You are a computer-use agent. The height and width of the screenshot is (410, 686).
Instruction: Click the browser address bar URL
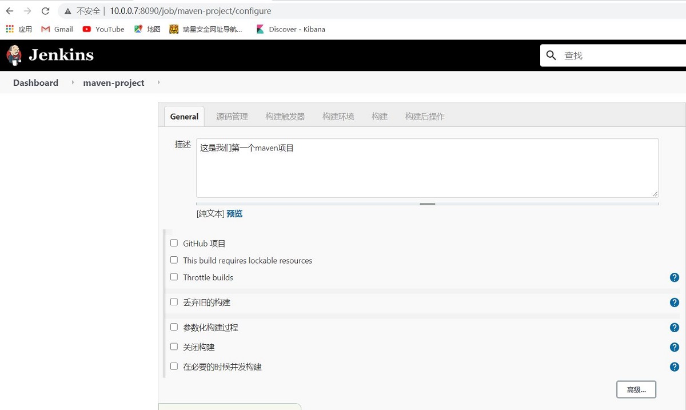pyautogui.click(x=191, y=11)
